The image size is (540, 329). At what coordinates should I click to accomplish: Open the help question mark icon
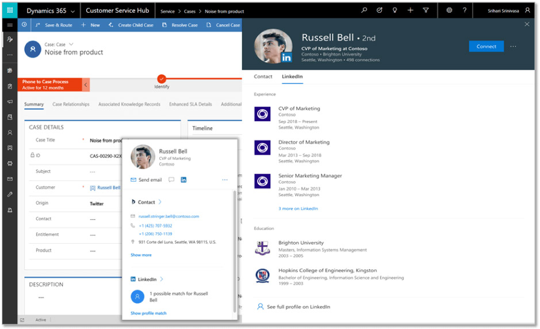[465, 10]
